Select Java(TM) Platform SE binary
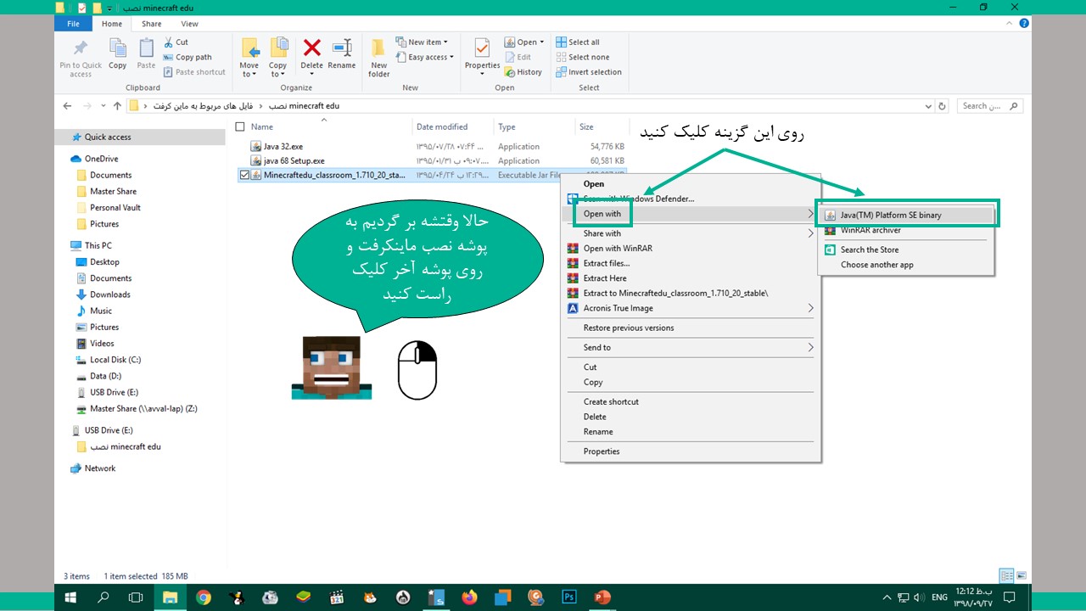Image resolution: width=1086 pixels, height=611 pixels. [891, 216]
